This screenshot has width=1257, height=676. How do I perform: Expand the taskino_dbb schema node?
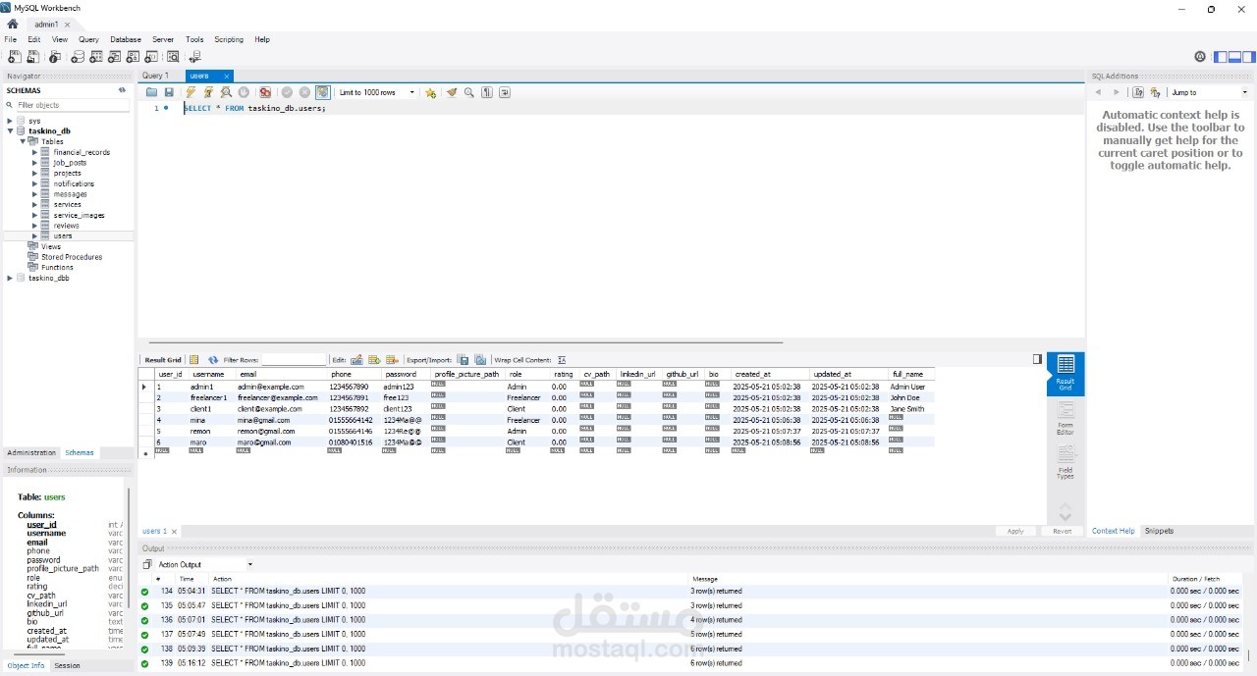(x=10, y=278)
